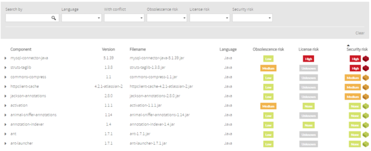Expand the activation row

pos(5,105)
